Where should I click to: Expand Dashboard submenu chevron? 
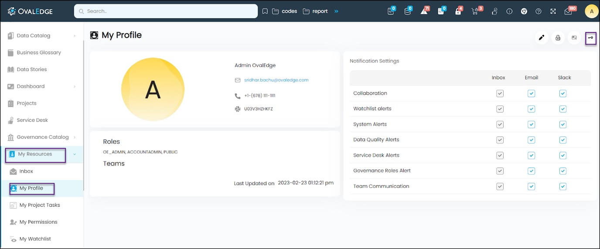[x=75, y=87]
